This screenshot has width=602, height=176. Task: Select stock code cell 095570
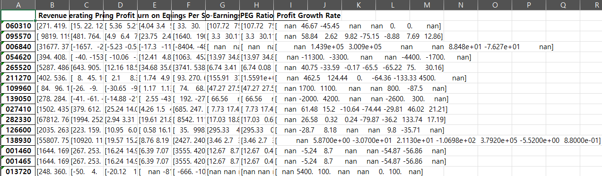click(18, 36)
